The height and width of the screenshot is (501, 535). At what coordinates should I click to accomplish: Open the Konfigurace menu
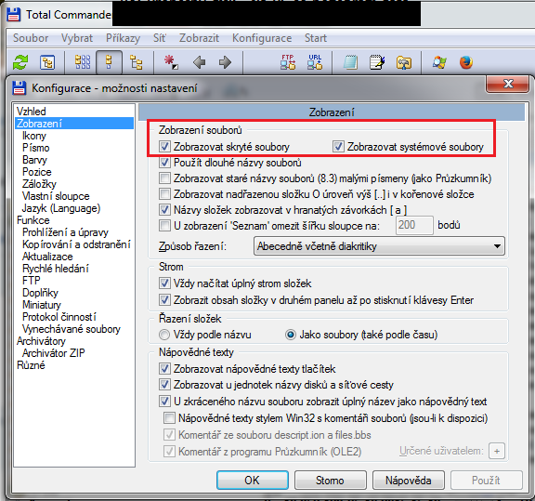pos(262,38)
